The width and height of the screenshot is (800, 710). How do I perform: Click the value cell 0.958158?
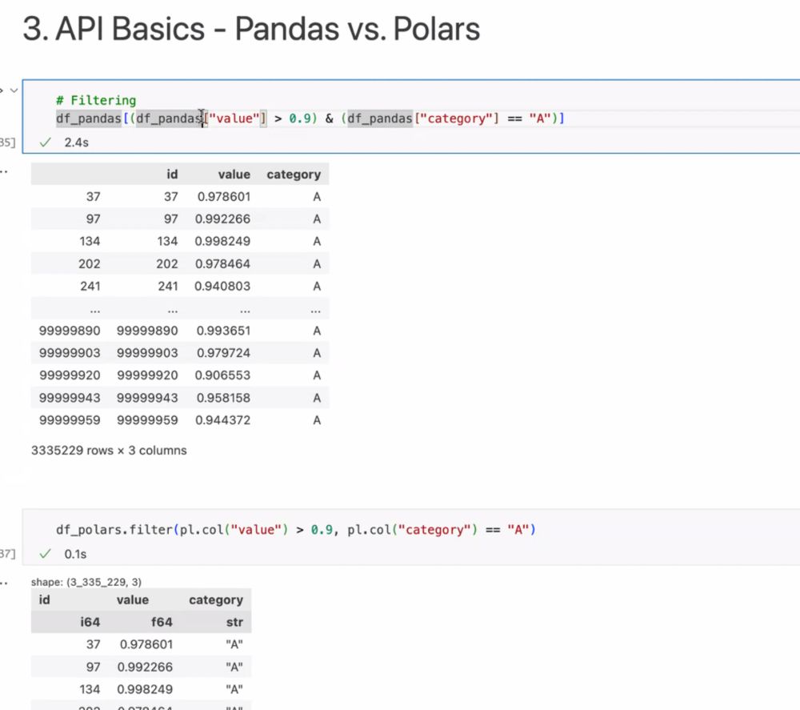pos(223,398)
